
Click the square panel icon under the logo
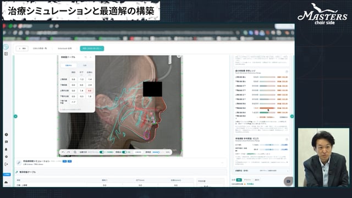(x=6, y=54)
